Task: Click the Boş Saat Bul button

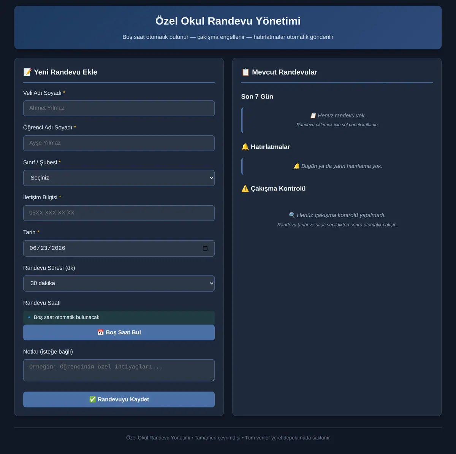Action: point(119,332)
